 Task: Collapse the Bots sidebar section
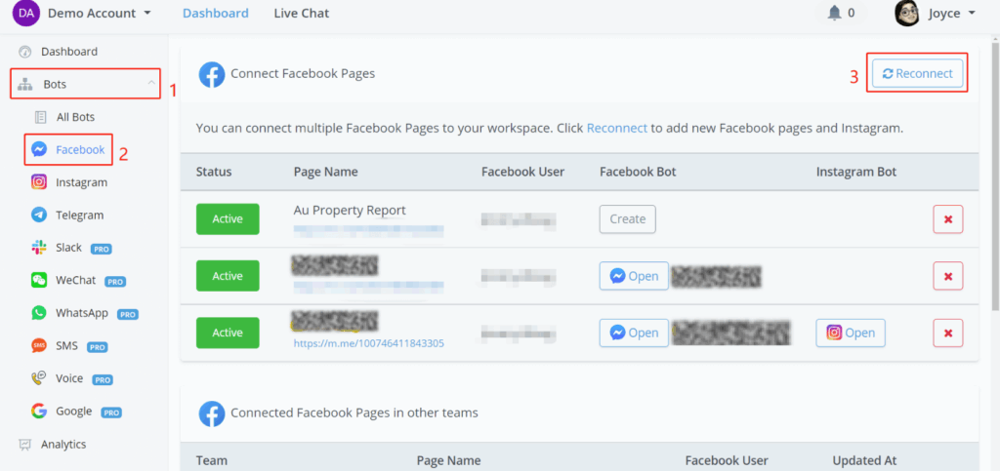tap(150, 85)
